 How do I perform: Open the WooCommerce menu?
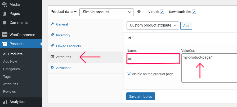[21, 35]
